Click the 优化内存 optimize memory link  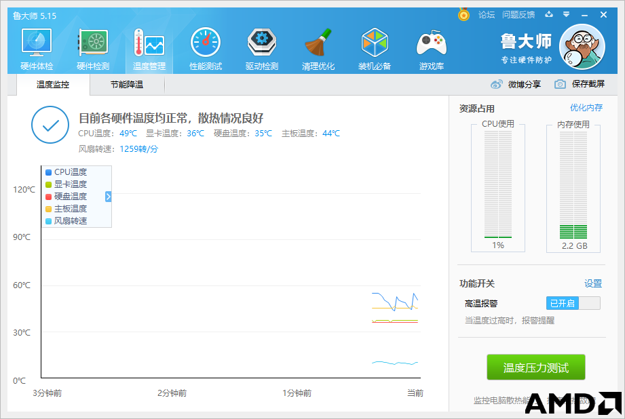tap(586, 108)
